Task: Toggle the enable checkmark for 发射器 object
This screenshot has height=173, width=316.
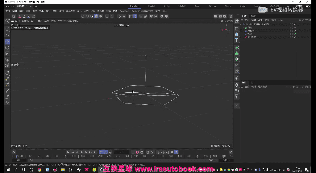Action: tap(295, 31)
